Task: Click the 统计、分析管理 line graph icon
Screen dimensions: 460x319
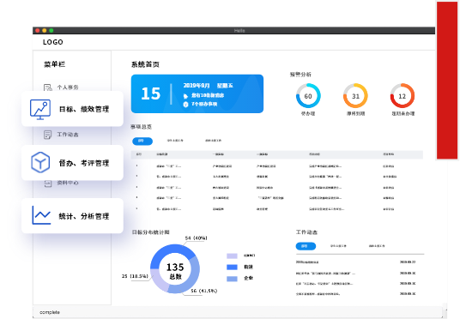Action: 41,215
